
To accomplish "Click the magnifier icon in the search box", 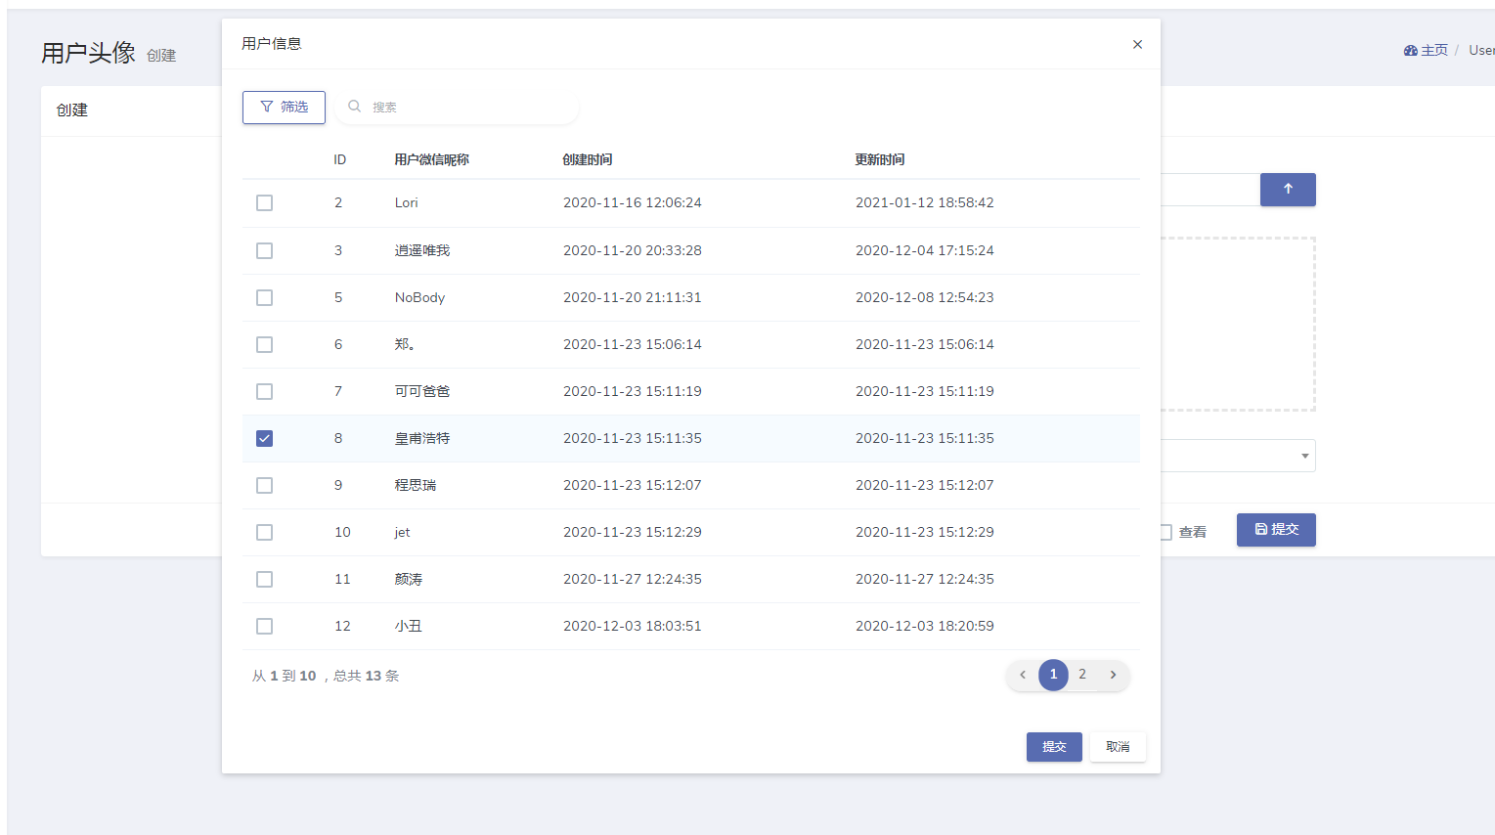I will (354, 107).
